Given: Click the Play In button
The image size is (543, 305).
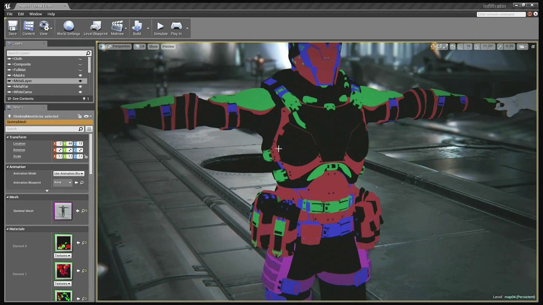Looking at the screenshot, I should (176, 28).
